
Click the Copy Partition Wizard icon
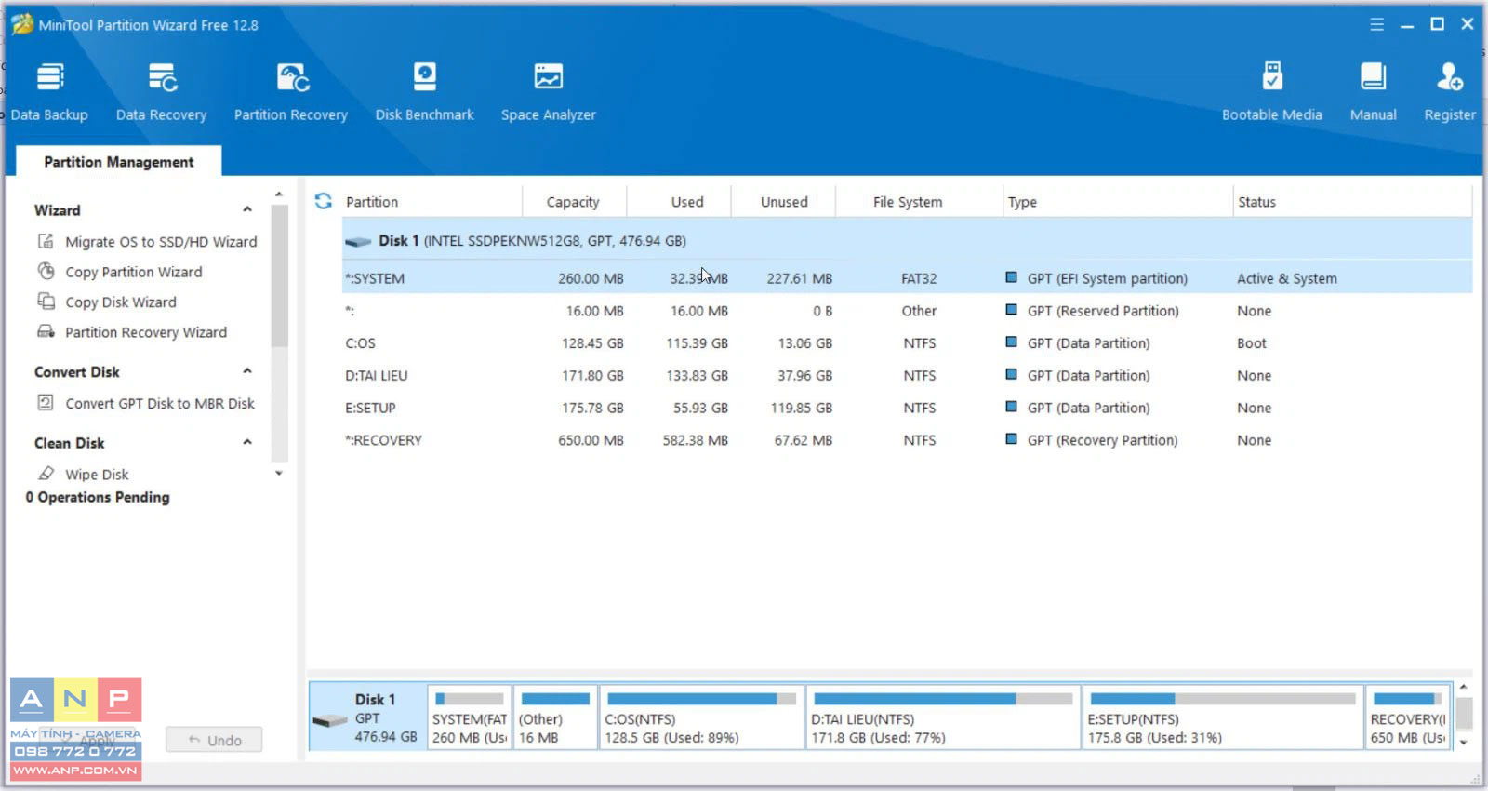46,271
